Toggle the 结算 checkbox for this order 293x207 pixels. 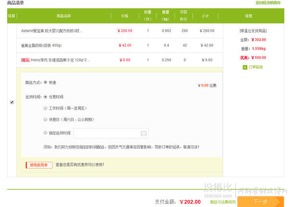[x=12, y=102]
